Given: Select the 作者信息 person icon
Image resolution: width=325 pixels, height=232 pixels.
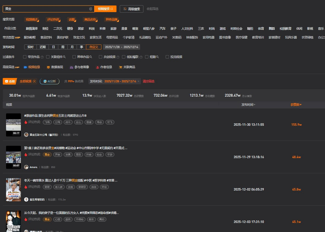Looking at the screenshot, I should (x=98, y=67).
